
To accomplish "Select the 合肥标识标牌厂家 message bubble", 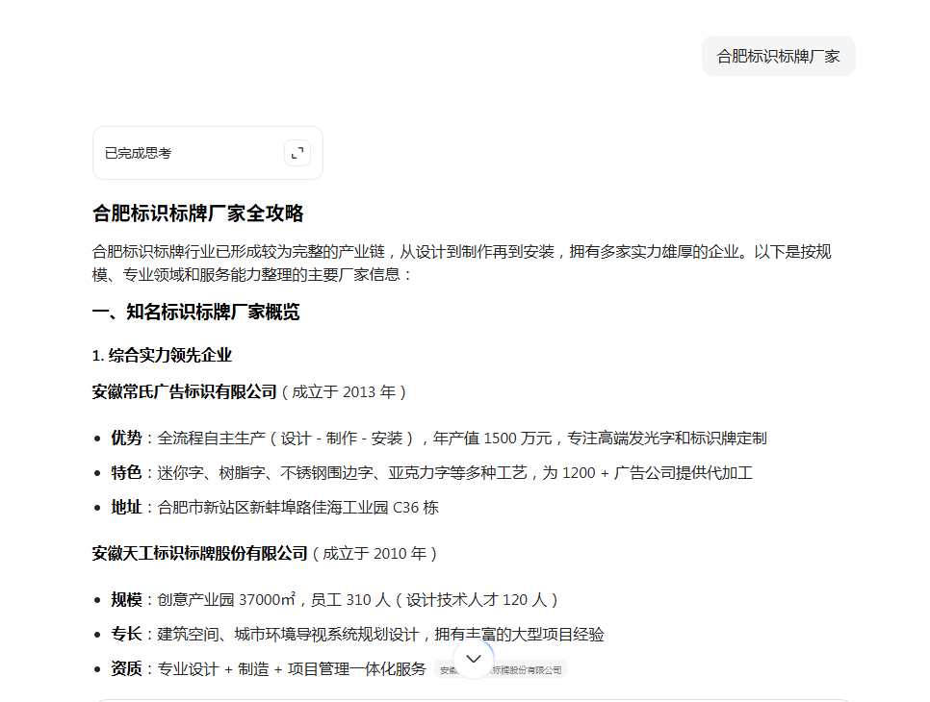I will coord(778,56).
